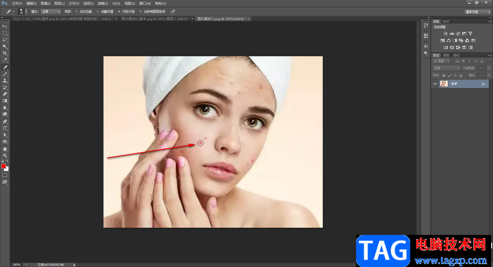
Task: Enable the 创建纹理 type option
Action: (x=98, y=12)
